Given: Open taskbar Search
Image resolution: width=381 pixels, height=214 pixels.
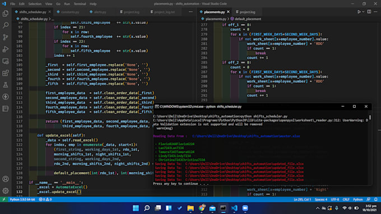Looking at the screenshot, I should (x=147, y=208).
